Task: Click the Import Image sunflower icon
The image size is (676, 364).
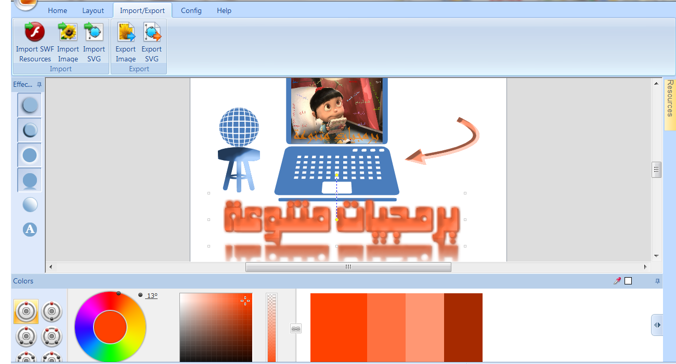Action: point(68,32)
